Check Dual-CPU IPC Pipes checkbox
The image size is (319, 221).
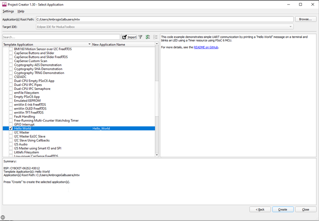coord(11,85)
